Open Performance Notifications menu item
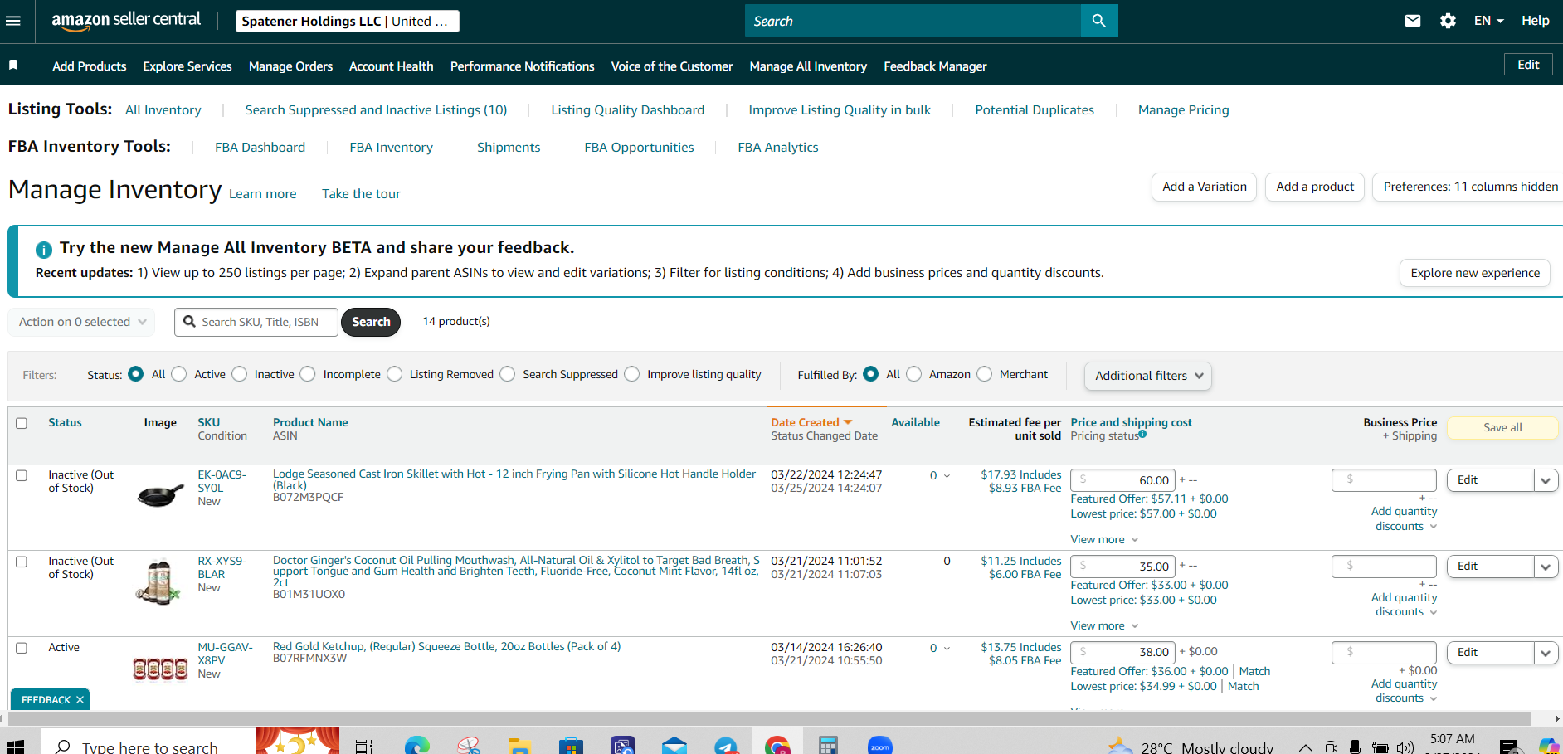The image size is (1563, 754). (x=522, y=66)
